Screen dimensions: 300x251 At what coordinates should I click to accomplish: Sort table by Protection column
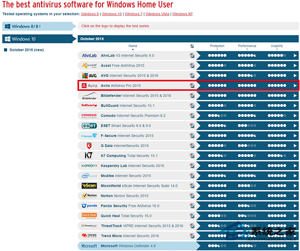[217, 47]
